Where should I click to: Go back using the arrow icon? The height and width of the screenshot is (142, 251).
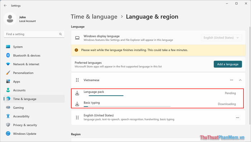point(5,6)
